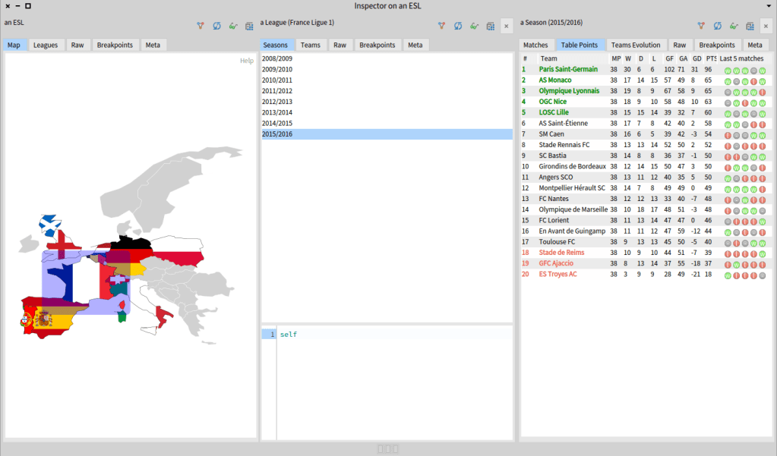Screen dimensions: 777x456
Task: Switch to the Leagues tab
Action: (46, 45)
